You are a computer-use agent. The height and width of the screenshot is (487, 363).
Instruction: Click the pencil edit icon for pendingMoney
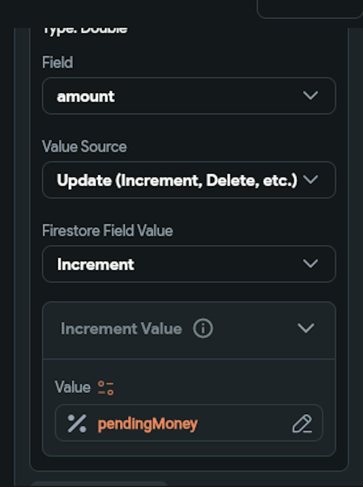pos(302,423)
